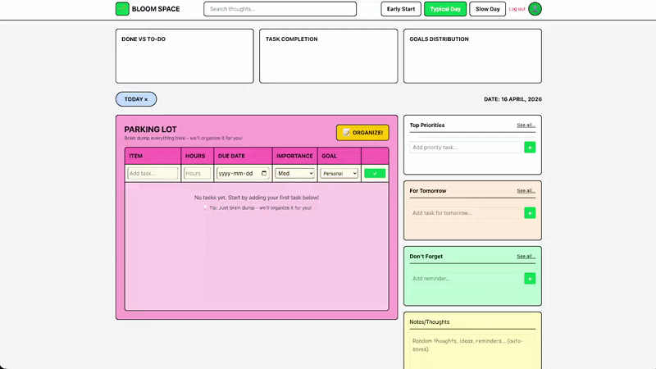Focus the Add priority task field
The width and height of the screenshot is (656, 369).
[x=465, y=148]
